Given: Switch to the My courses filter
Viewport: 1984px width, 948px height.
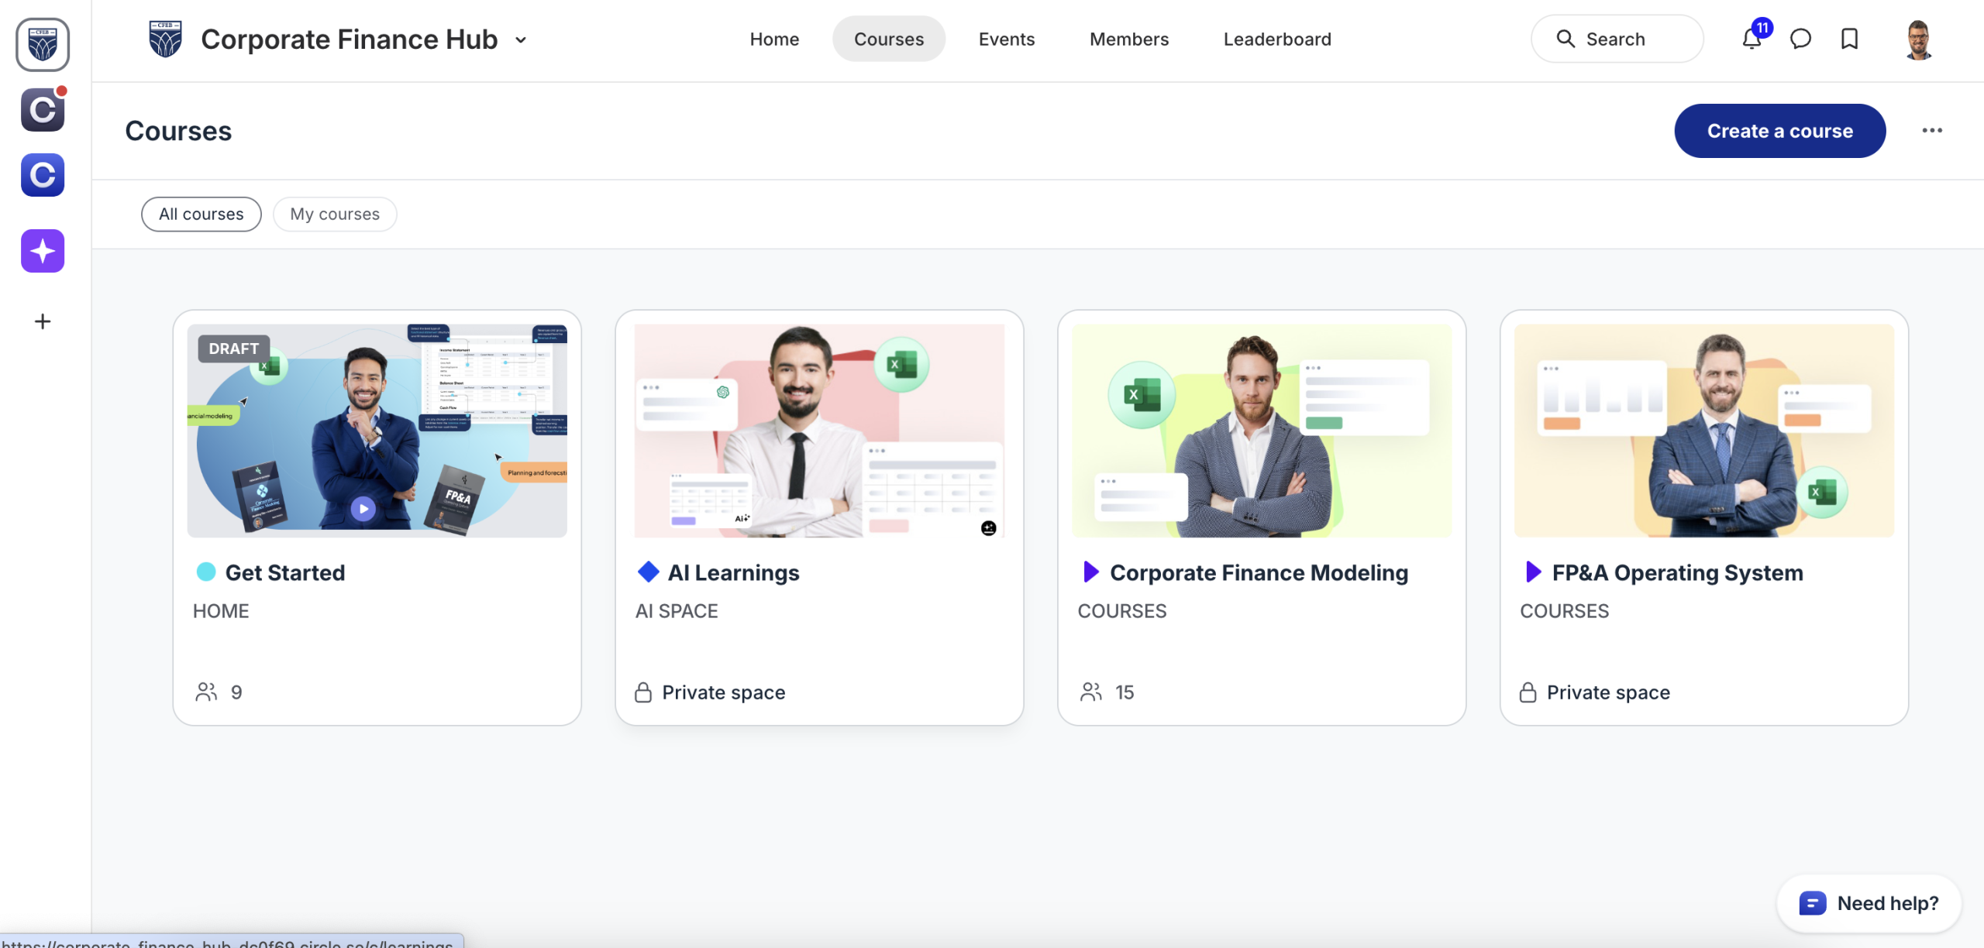Looking at the screenshot, I should pos(335,214).
